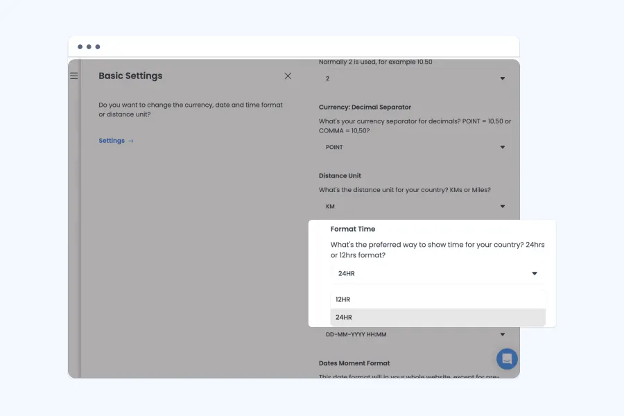Viewport: 624px width, 416px height.
Task: Click the Basic Settings title
Action: pyautogui.click(x=130, y=76)
